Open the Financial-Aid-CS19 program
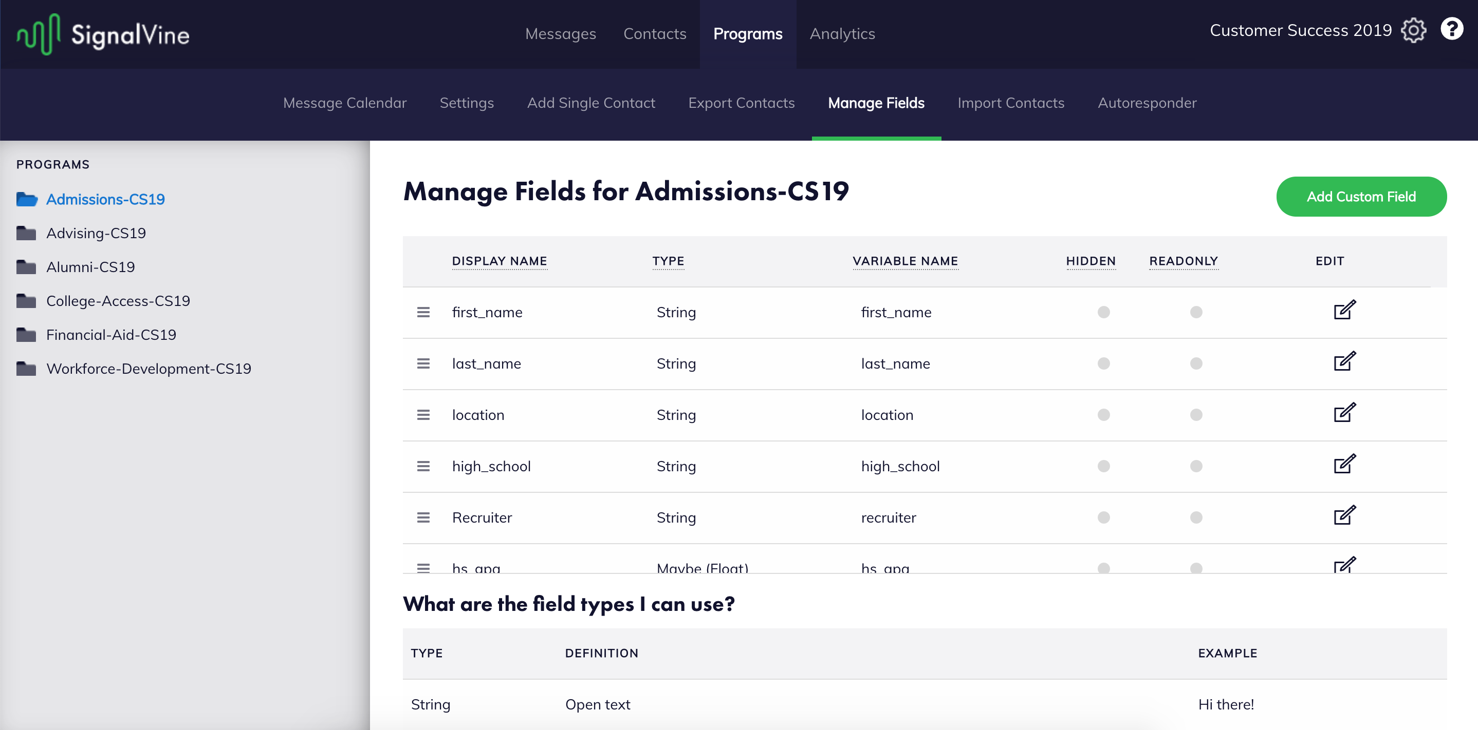Viewport: 1478px width, 730px height. (112, 334)
